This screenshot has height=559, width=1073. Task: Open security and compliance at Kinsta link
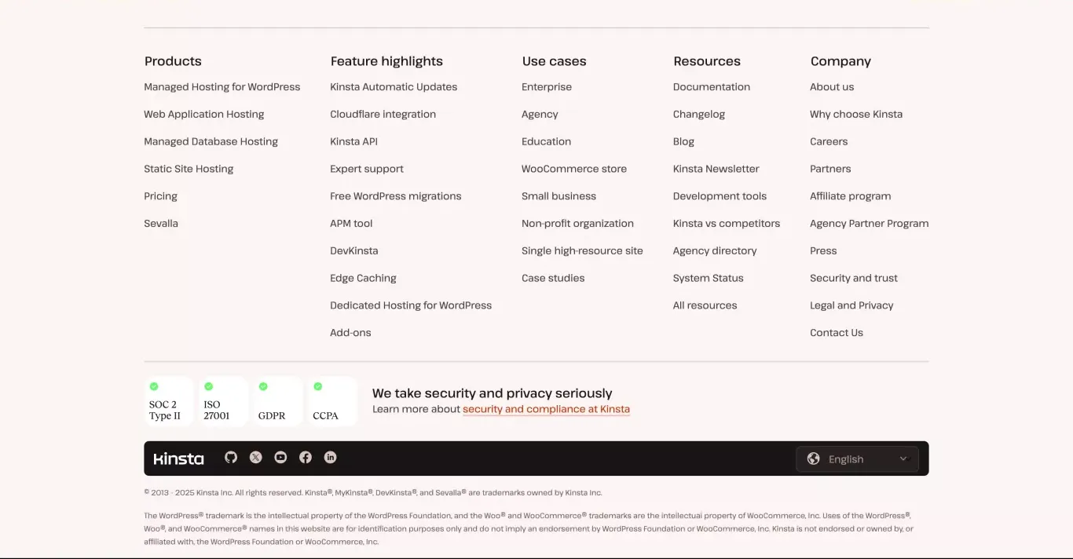[546, 409]
